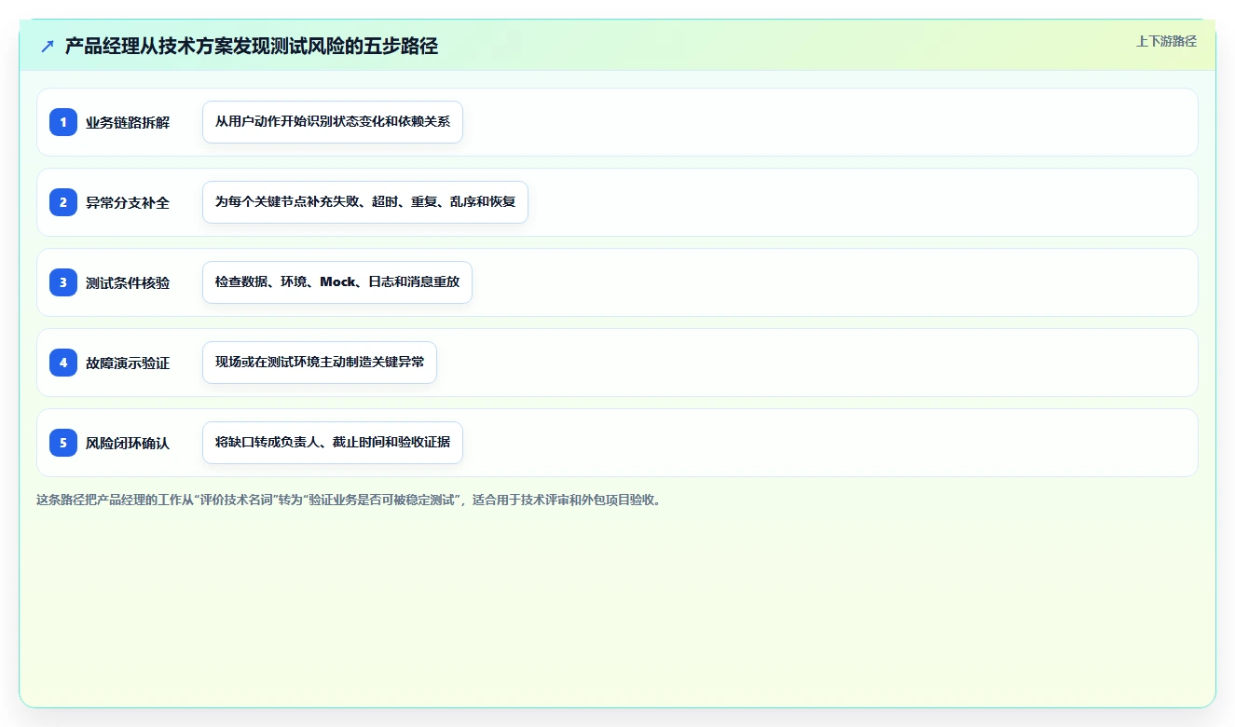This screenshot has width=1235, height=727.
Task: Click the step 2 number badge
Action: click(x=63, y=202)
